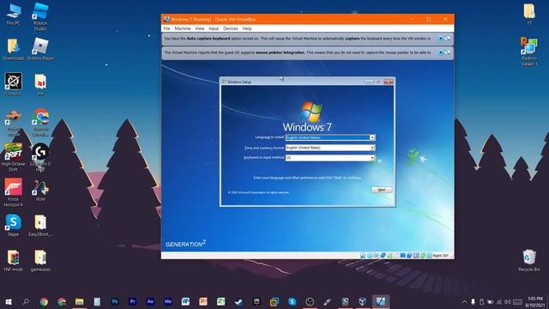The image size is (549, 309).
Task: Select the nLite desktop shortcut
Action: click(x=40, y=191)
